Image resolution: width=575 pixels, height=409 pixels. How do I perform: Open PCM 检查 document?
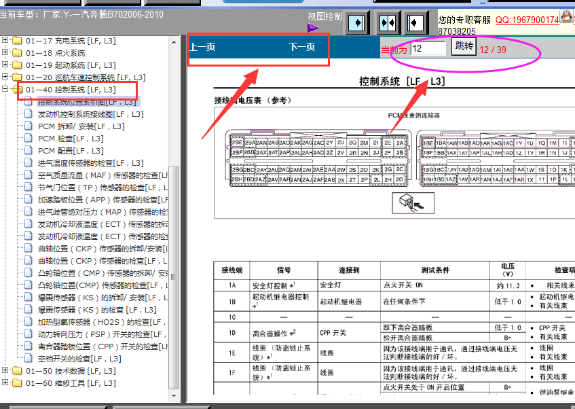(x=71, y=139)
